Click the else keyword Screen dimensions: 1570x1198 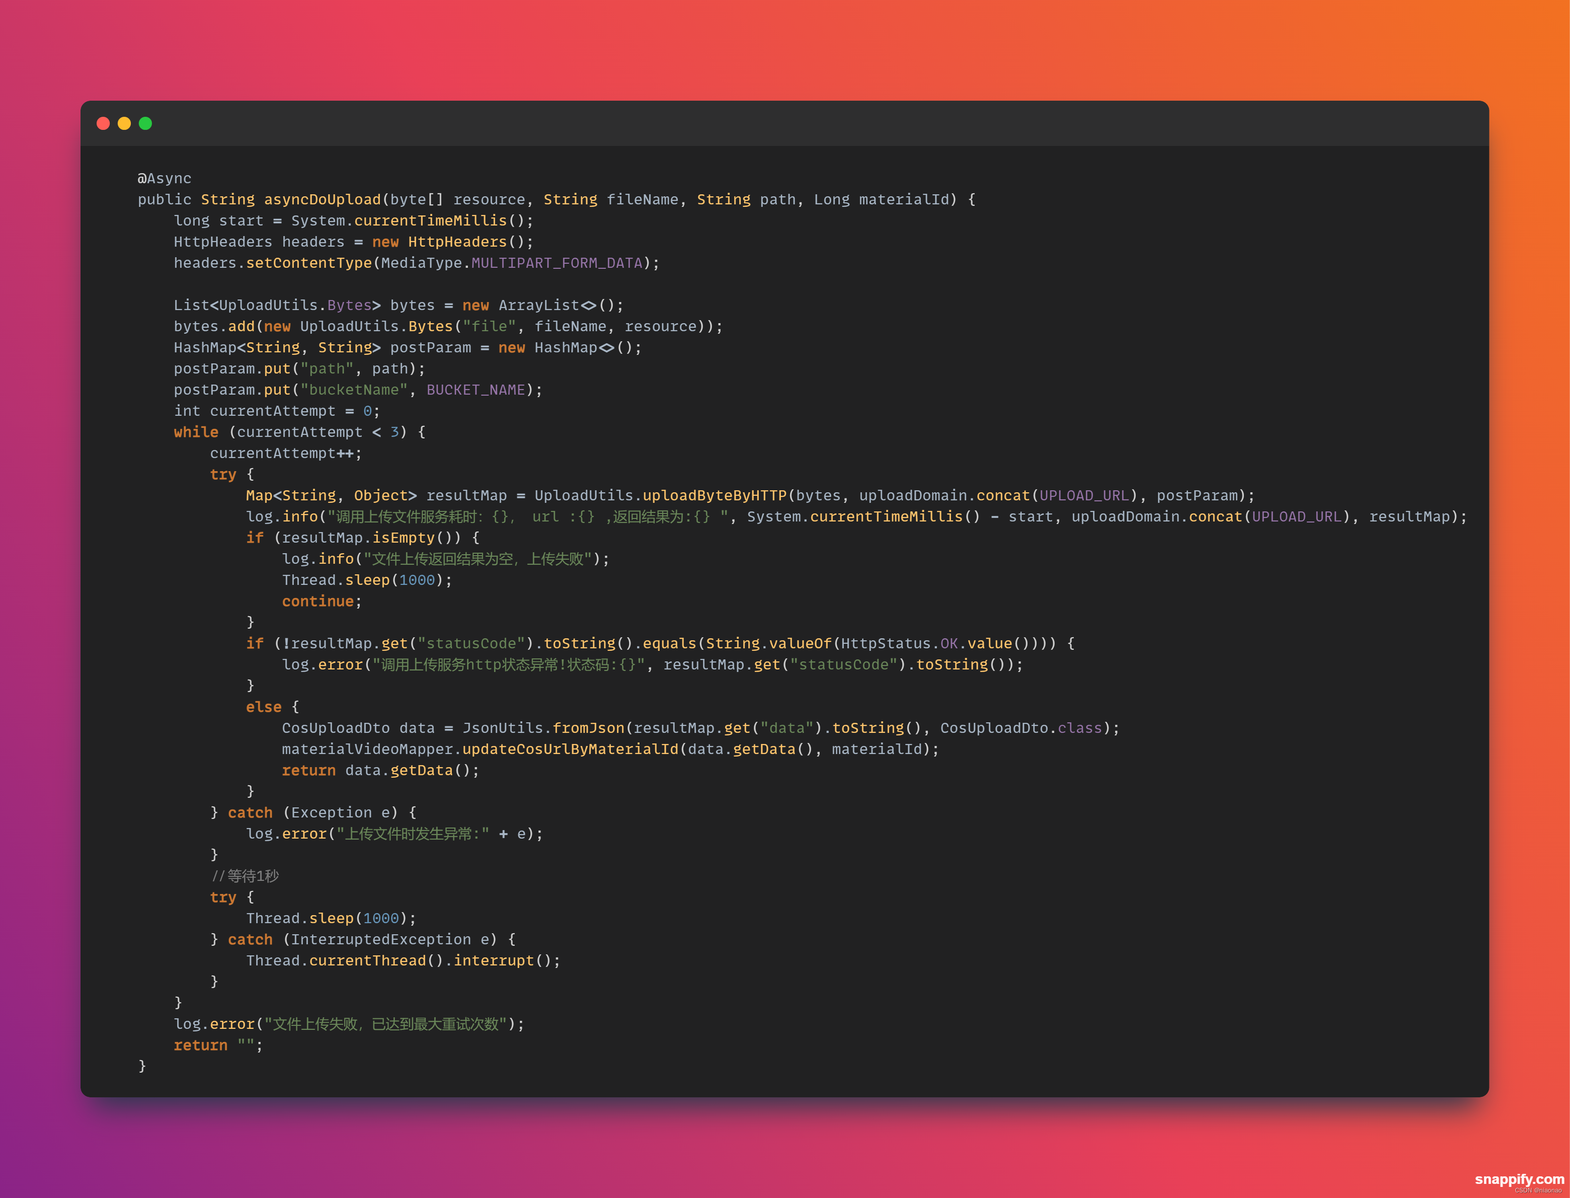pyautogui.click(x=263, y=707)
